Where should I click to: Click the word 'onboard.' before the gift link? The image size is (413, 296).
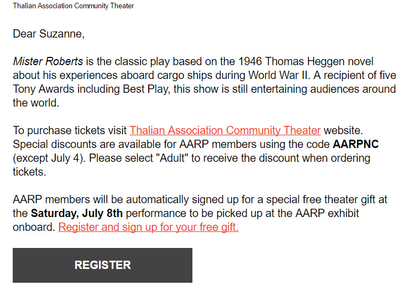[34, 227]
